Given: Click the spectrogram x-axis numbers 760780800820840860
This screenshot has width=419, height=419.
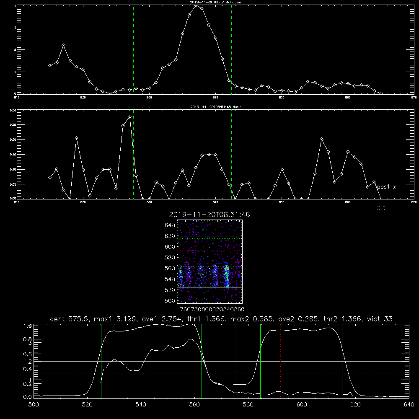Looking at the screenshot, I should pyautogui.click(x=212, y=309).
